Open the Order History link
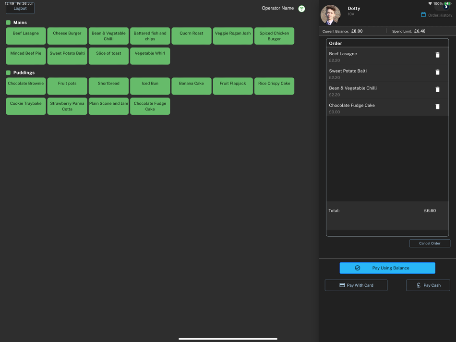 coord(440,15)
